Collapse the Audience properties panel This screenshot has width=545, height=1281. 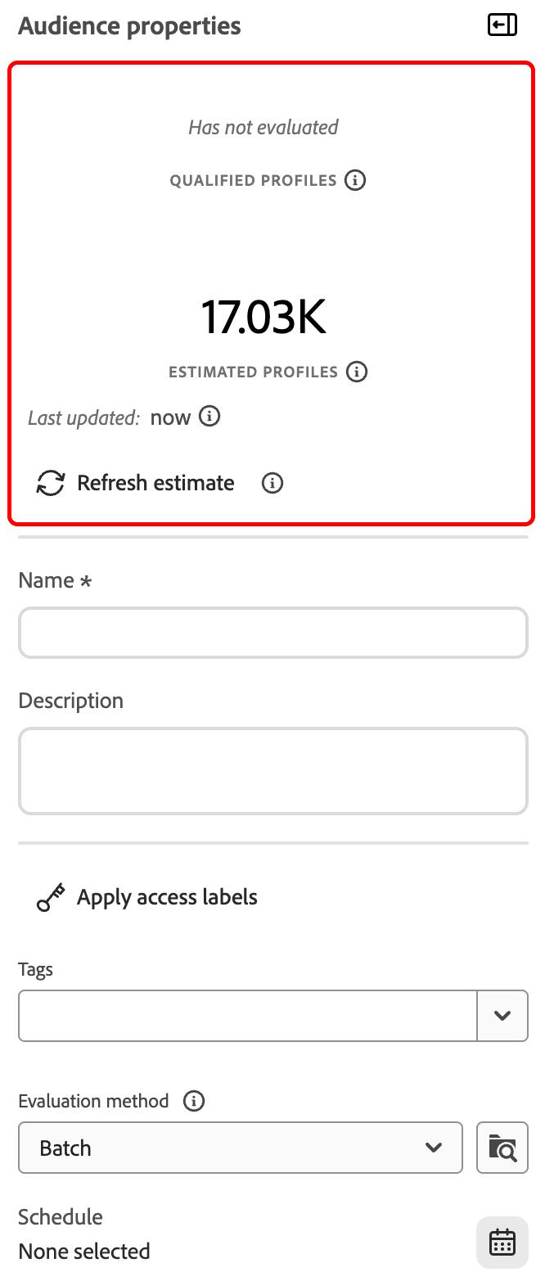pyautogui.click(x=502, y=25)
